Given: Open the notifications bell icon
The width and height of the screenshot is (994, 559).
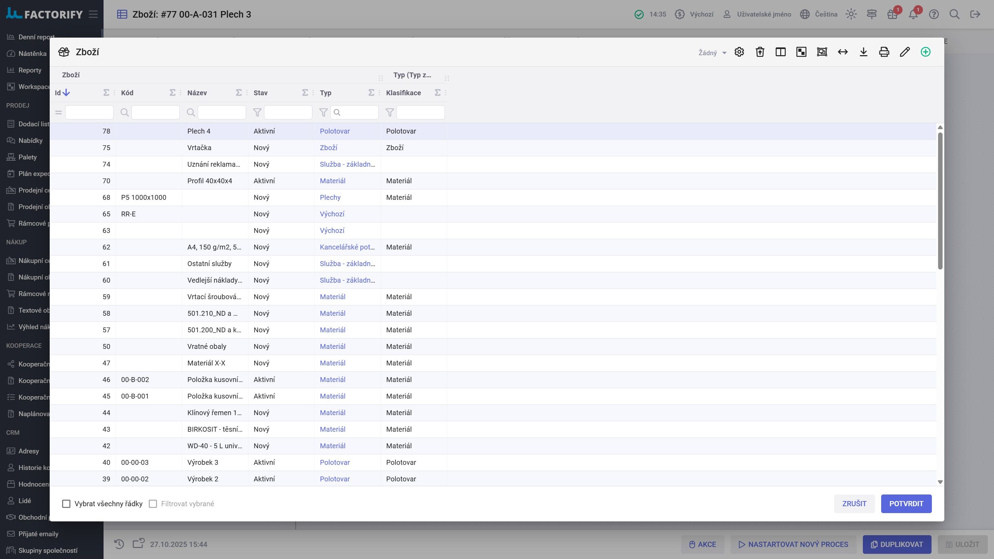Looking at the screenshot, I should [x=913, y=14].
